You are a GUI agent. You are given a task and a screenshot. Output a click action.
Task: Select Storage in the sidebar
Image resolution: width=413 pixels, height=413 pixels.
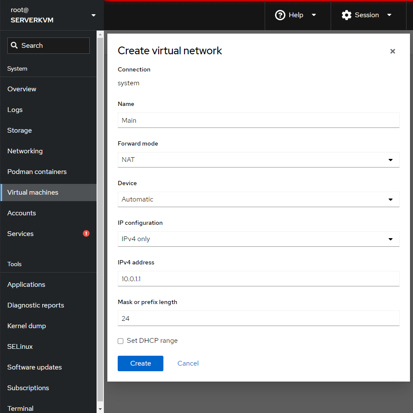19,130
